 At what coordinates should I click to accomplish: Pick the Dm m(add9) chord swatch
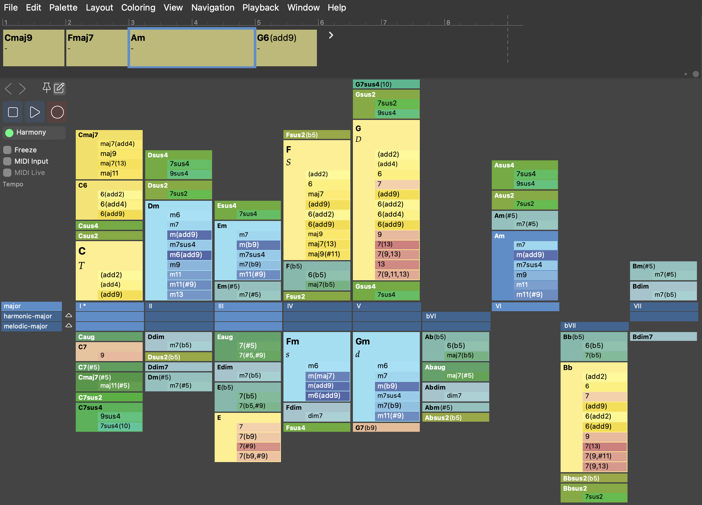point(189,235)
